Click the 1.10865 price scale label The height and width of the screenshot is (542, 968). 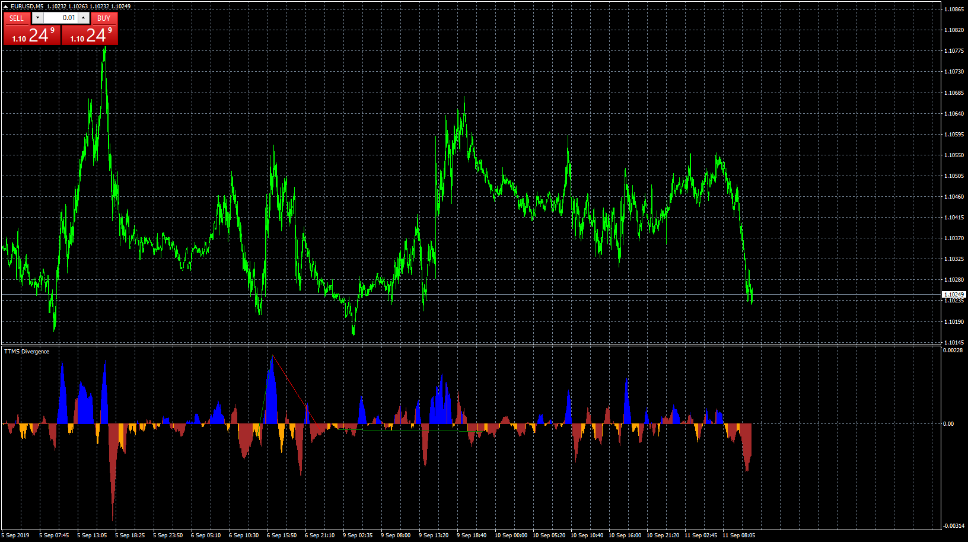[x=954, y=9]
